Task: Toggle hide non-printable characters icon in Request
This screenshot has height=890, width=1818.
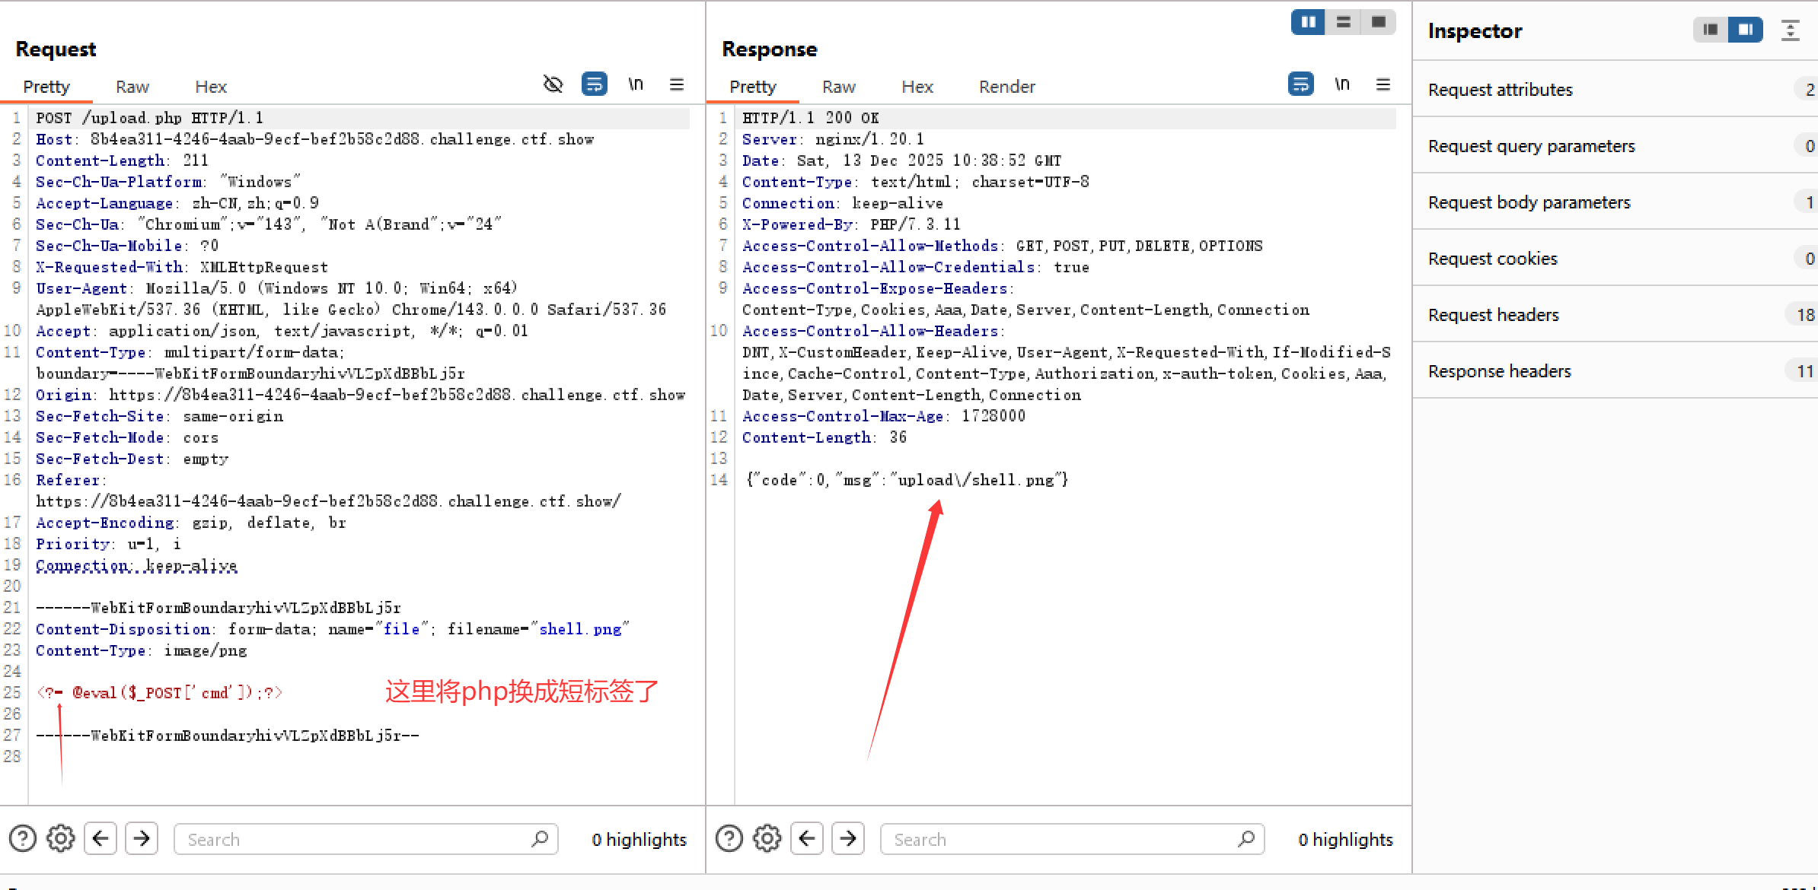Action: click(x=553, y=84)
